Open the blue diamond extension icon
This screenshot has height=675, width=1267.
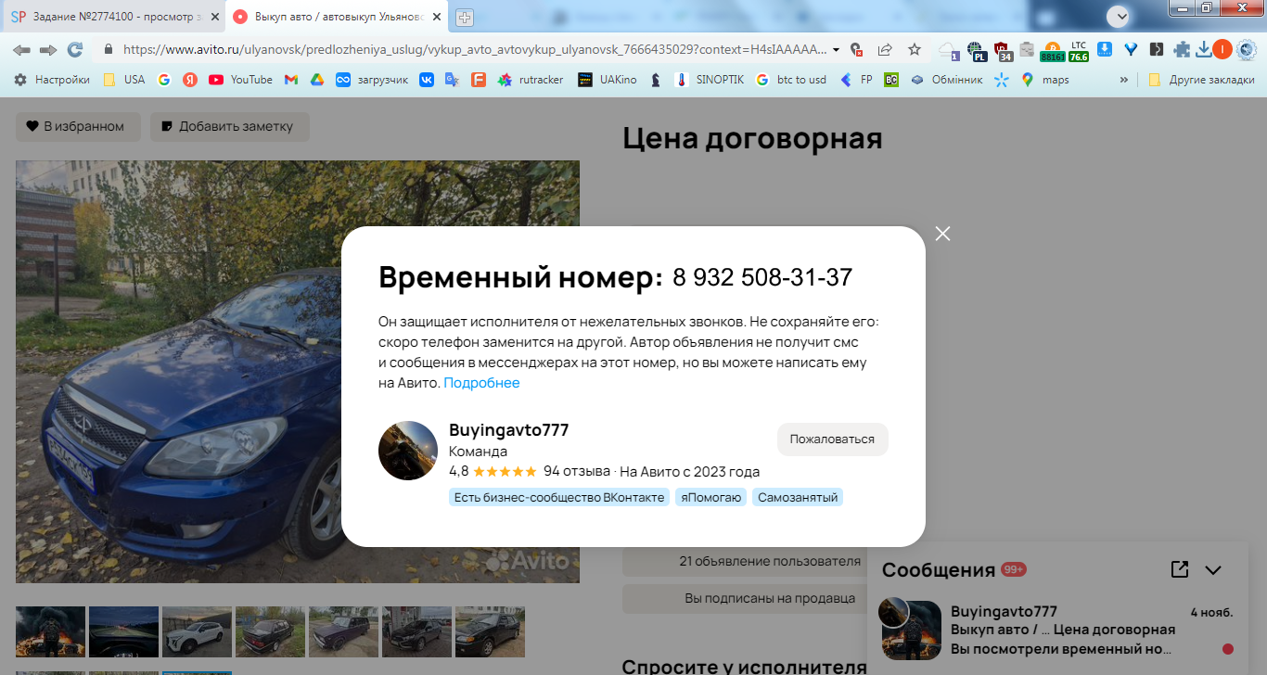coord(1131,50)
